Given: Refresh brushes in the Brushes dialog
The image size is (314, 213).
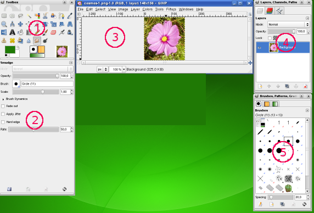Looking at the screenshot, I should 304,204.
